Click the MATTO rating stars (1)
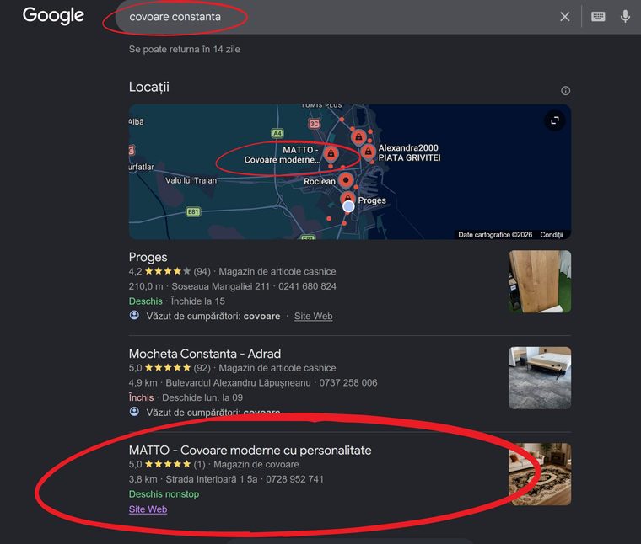This screenshot has width=641, height=544. pyautogui.click(x=168, y=464)
